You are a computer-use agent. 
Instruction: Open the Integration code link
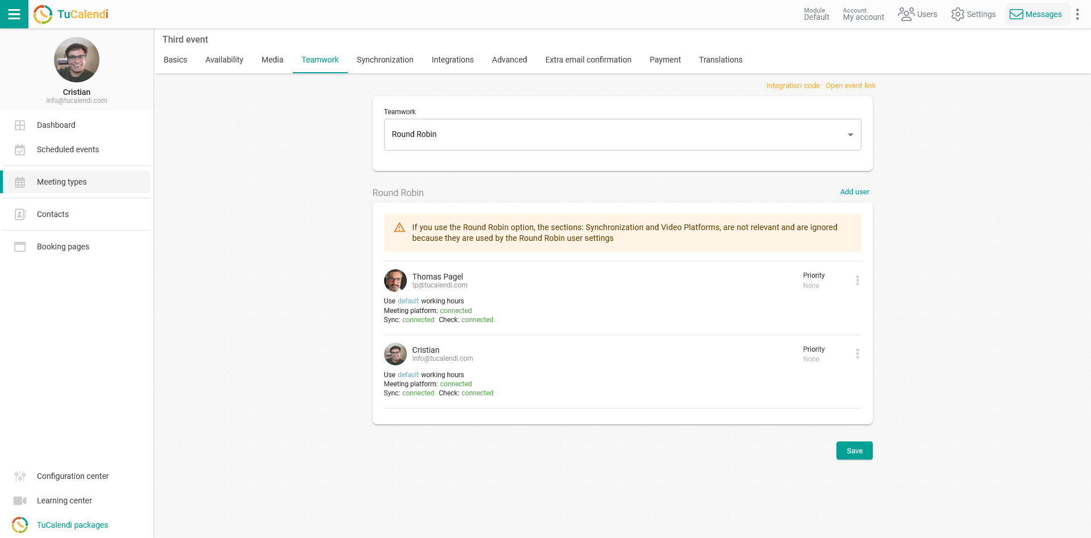click(793, 86)
